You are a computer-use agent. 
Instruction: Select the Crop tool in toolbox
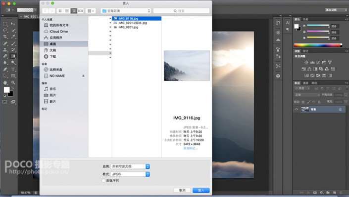coord(5,37)
